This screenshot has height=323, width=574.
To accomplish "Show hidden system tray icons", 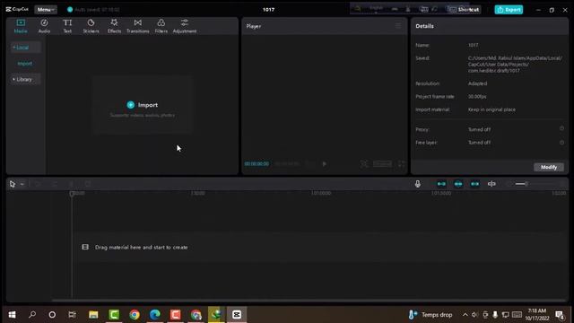I will pos(465,315).
